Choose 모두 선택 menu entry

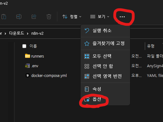point(105,56)
